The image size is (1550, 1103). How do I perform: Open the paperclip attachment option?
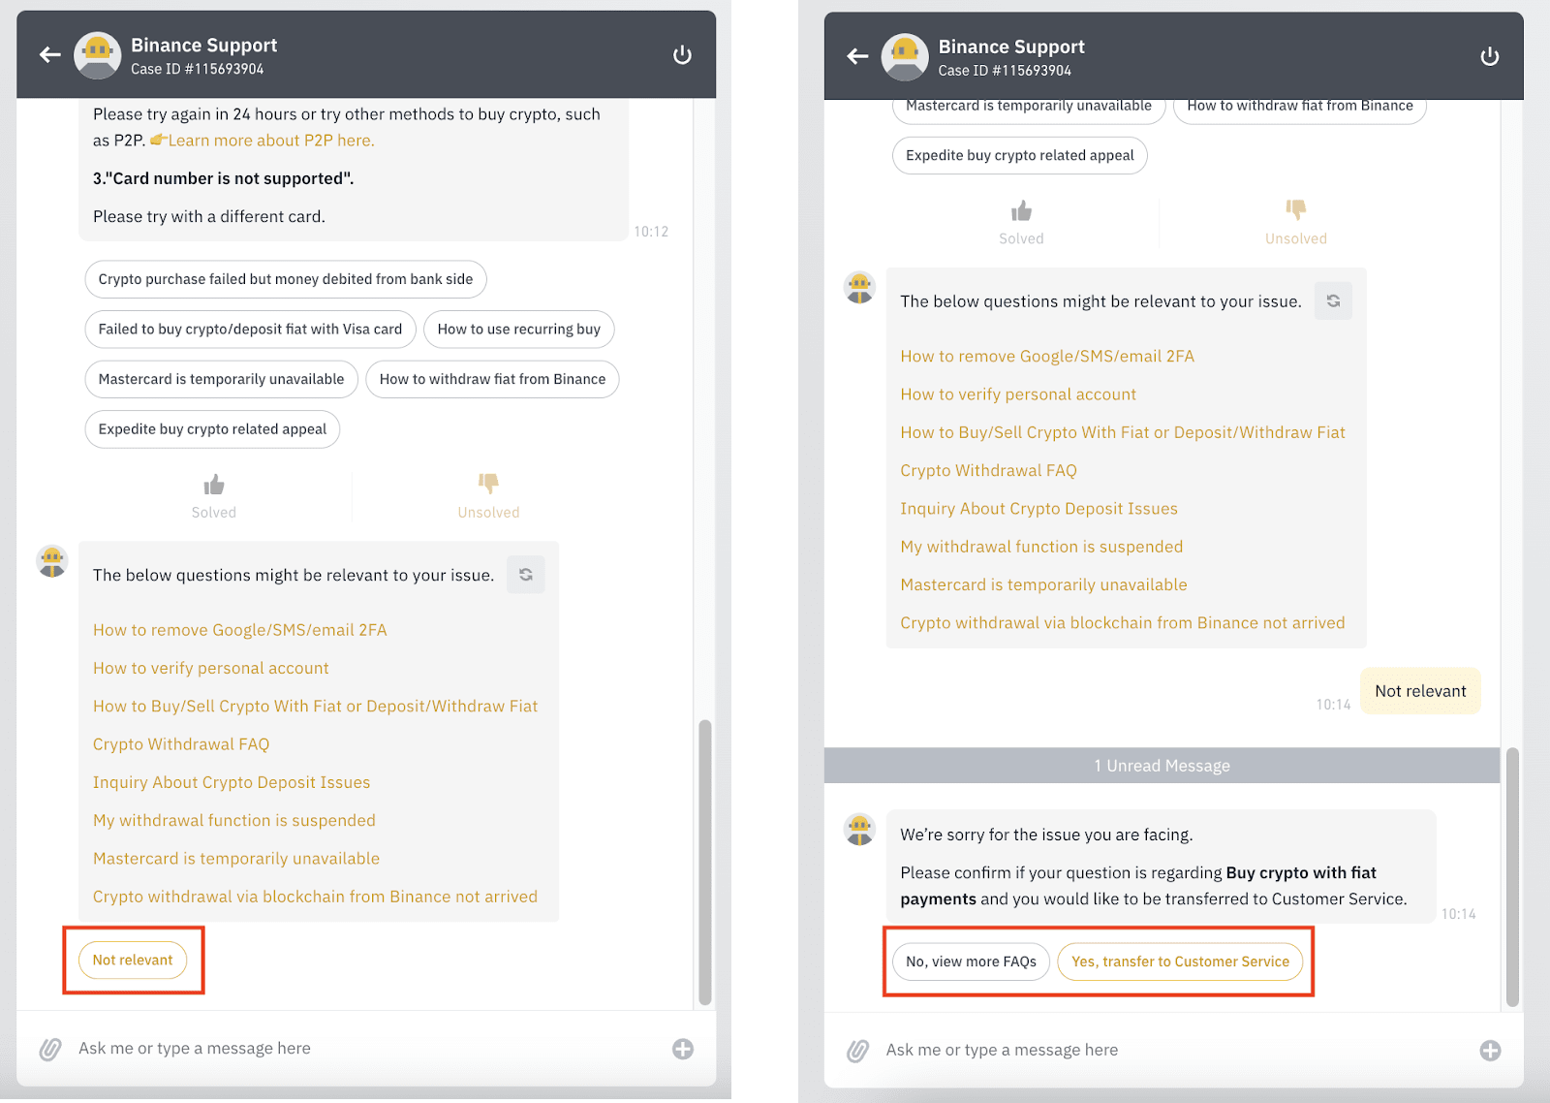tap(49, 1048)
